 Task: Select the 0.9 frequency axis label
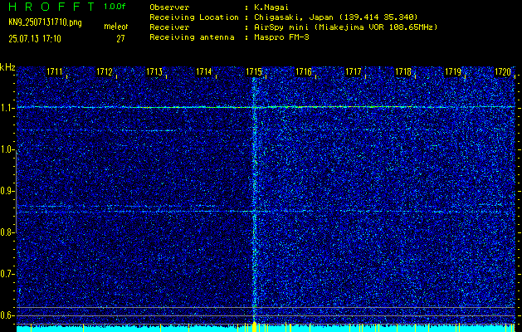point(6,191)
